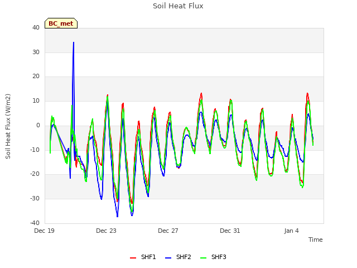Click the 30 y-axis tick label

pos(36,52)
